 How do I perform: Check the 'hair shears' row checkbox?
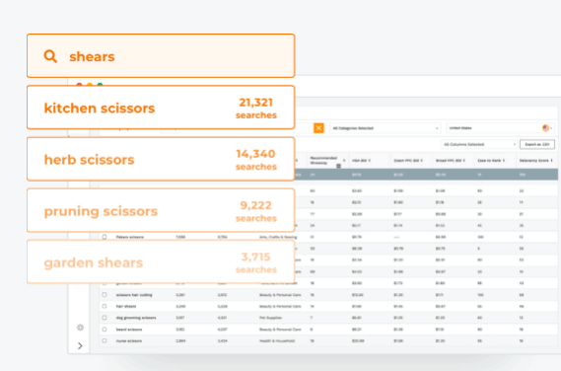click(x=105, y=306)
